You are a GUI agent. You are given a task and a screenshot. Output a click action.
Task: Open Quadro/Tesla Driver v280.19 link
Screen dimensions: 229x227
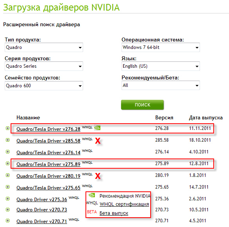point(48,176)
